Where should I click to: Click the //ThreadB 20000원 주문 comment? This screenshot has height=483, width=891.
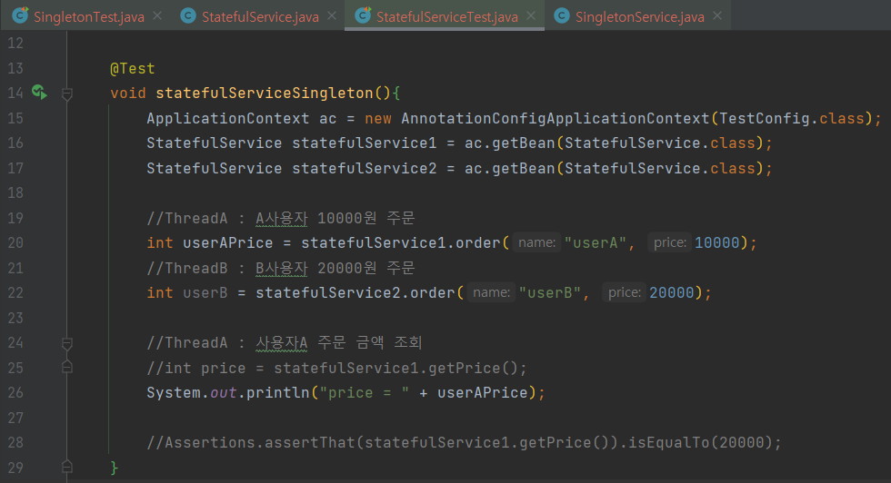click(x=281, y=268)
